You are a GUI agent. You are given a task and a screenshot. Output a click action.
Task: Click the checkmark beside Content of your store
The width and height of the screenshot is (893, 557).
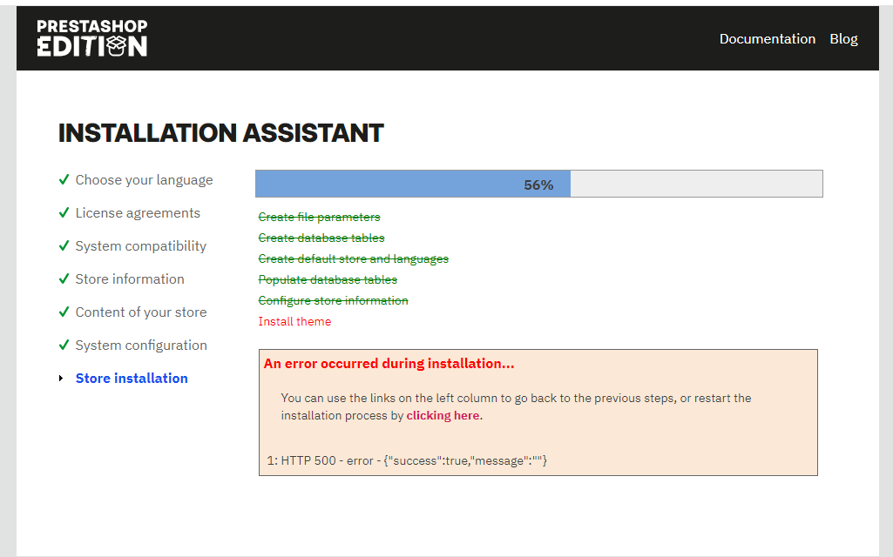click(x=64, y=312)
